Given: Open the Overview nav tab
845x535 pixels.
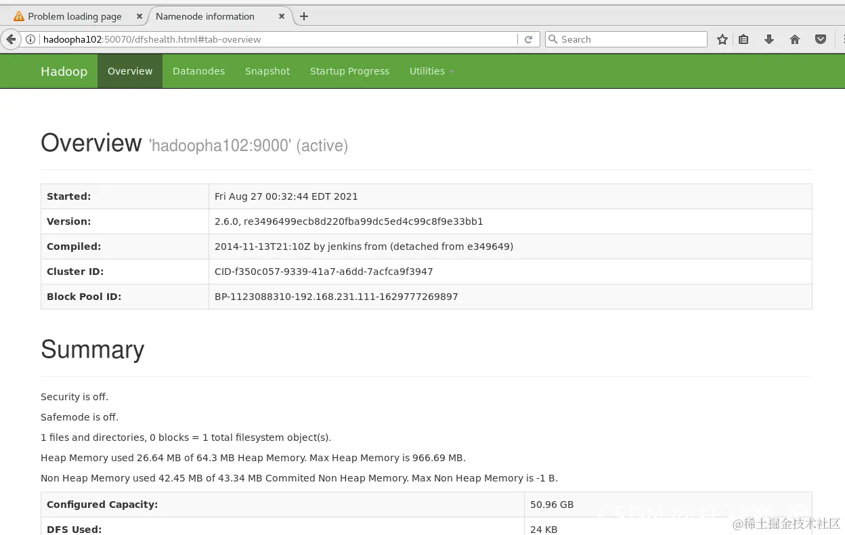Looking at the screenshot, I should 130,71.
